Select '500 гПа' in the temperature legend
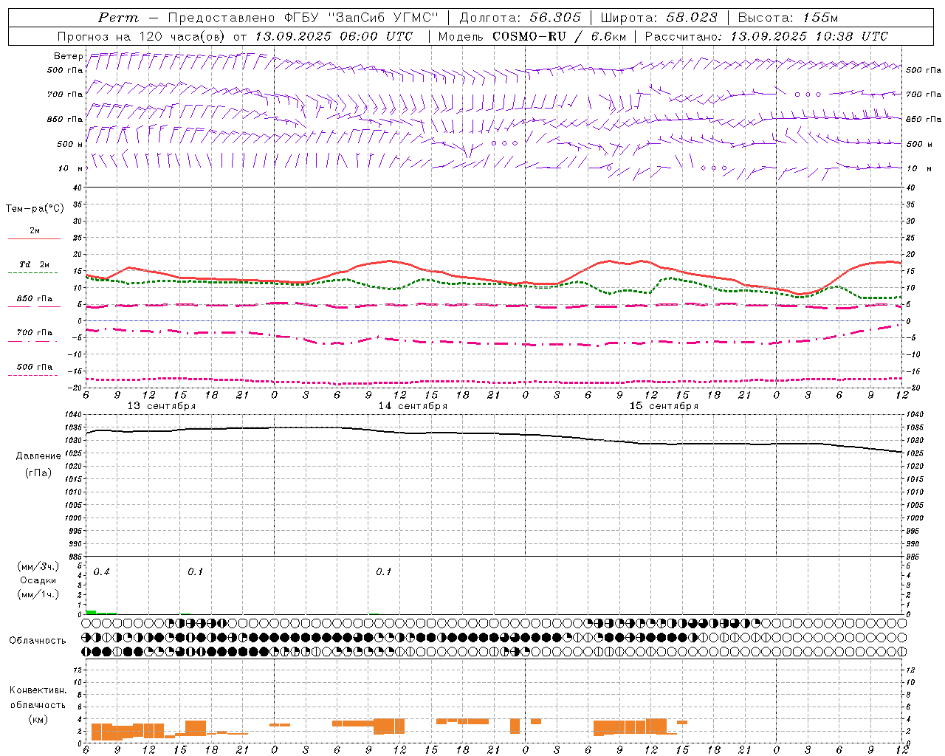This screenshot has height=756, width=945. (34, 367)
